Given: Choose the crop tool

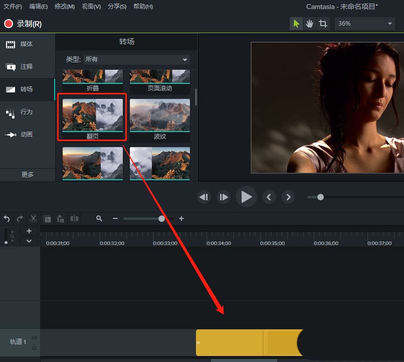Looking at the screenshot, I should coord(323,24).
